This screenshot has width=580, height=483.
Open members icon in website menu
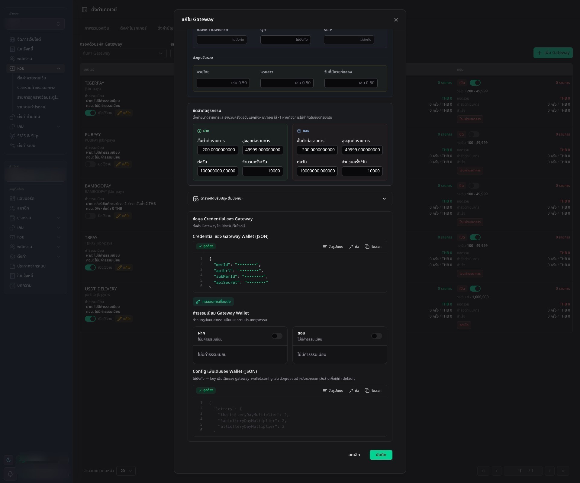point(12,208)
